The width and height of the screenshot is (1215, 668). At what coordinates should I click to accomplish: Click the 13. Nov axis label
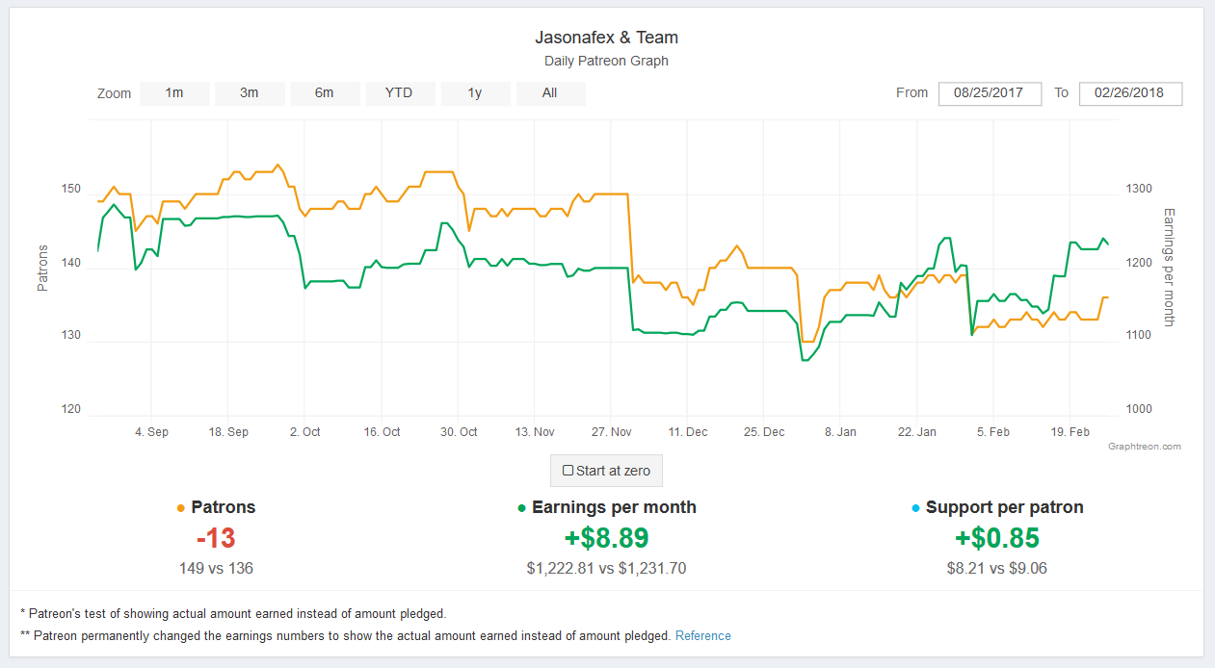click(x=535, y=432)
